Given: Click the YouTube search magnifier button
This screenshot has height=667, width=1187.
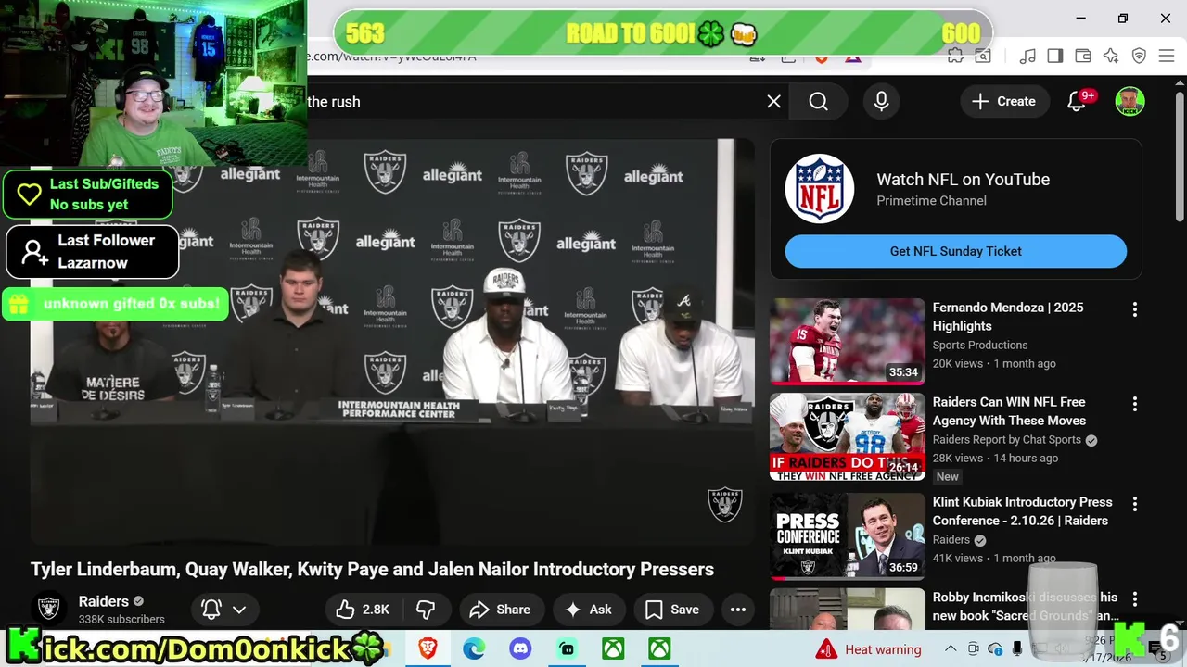Looking at the screenshot, I should point(818,102).
